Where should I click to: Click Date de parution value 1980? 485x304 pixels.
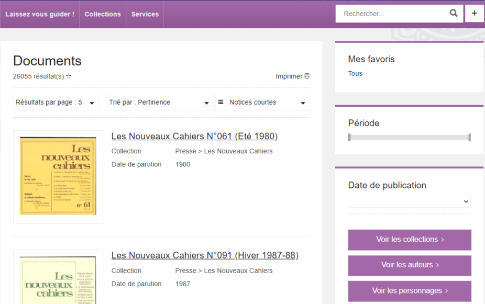tap(183, 164)
